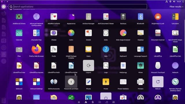The width and height of the screenshot is (185, 104).
Task: Open Power Statistics
Action: (123, 82)
